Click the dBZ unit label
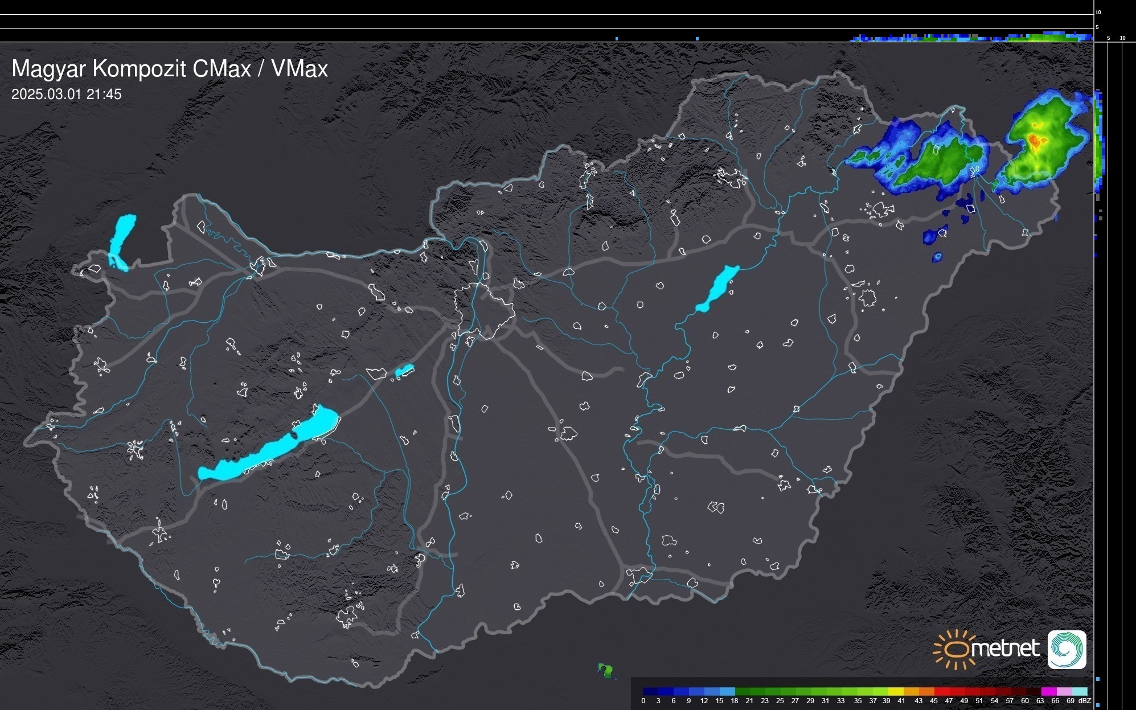This screenshot has height=710, width=1136. [x=1085, y=701]
